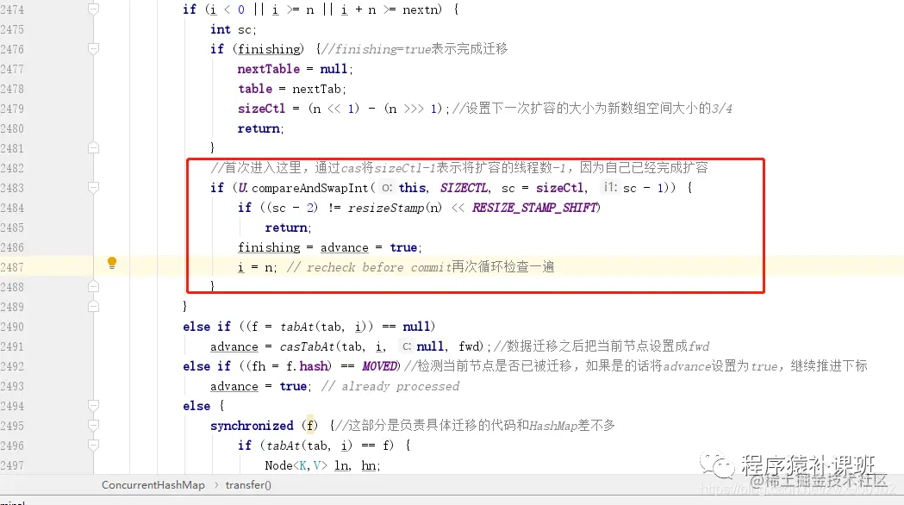This screenshot has width=904, height=505.
Task: Click the finishing variable on line 2486
Action: 269,247
